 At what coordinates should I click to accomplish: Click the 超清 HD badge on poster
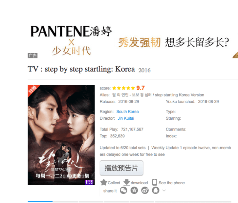89,182
